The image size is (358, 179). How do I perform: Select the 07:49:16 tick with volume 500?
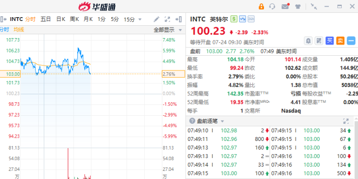tap(311, 173)
